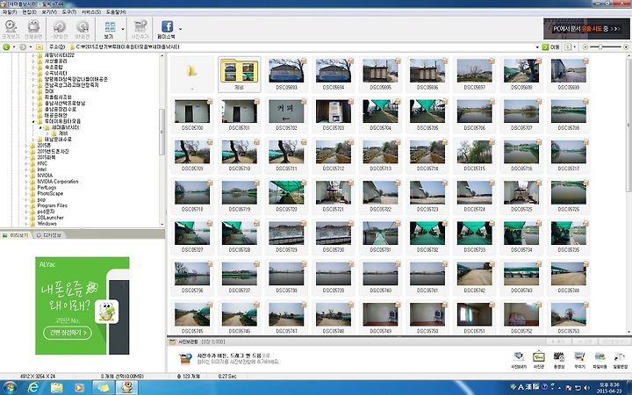Viewport: 632px width, 395px height.
Task: Click the parent folder '..' thumbnail
Action: pos(192,74)
